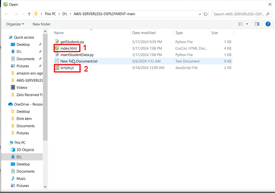The width and height of the screenshot is (275, 193).
Task: Sort files by the Date modified column
Action: click(x=144, y=33)
